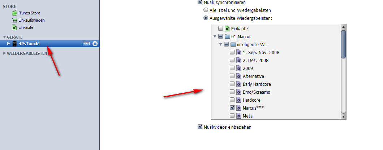This screenshot has width=383, height=150.
Task: Click the 2. Dez. 2008 playlist name
Action: (x=255, y=60)
